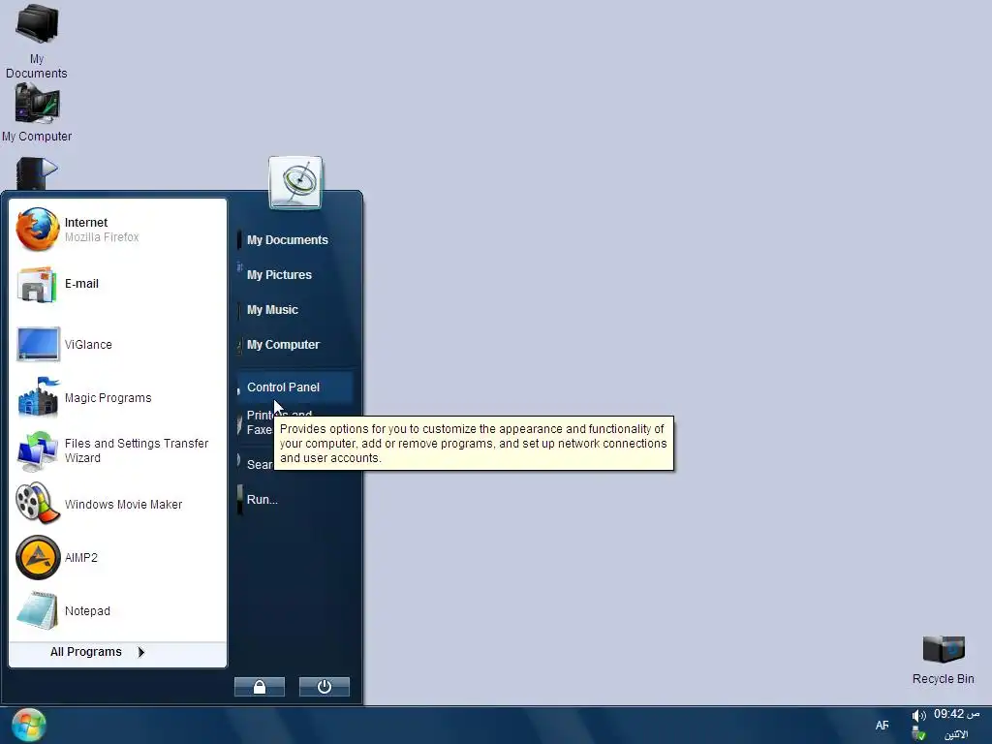
Task: Click the E-mail program icon
Action: (x=38, y=284)
